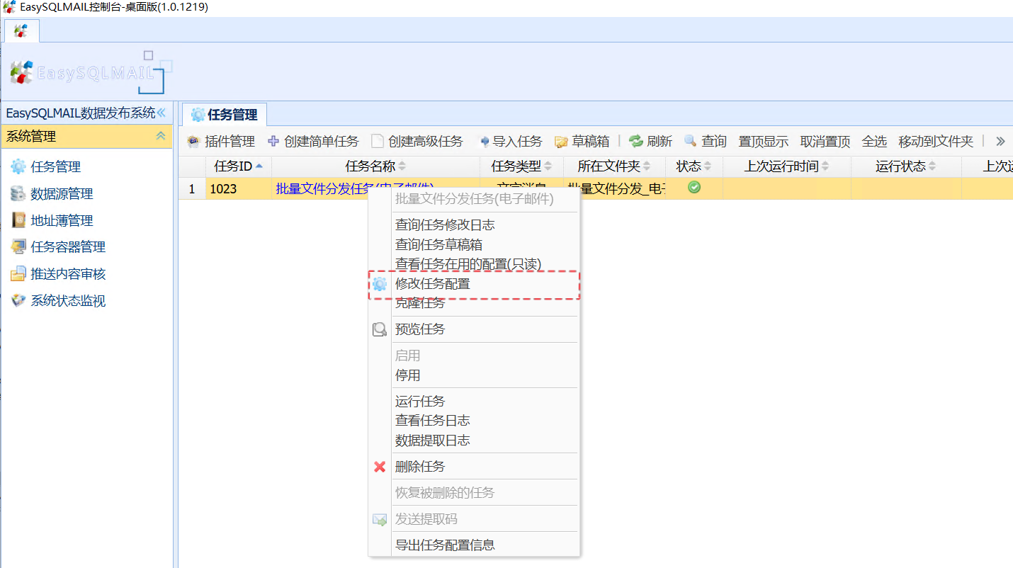Select the 创建简单任务 plus icon

[272, 141]
